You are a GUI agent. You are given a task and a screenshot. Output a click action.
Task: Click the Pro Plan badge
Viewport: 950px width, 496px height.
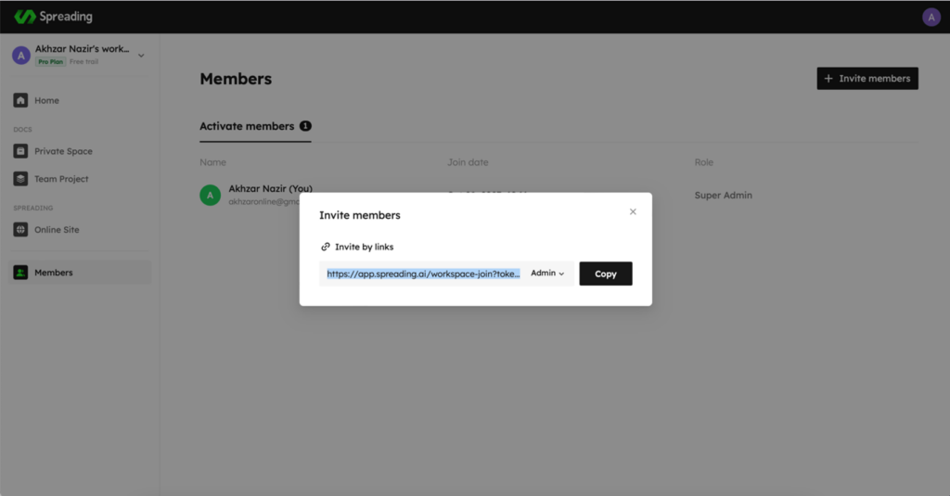[50, 62]
